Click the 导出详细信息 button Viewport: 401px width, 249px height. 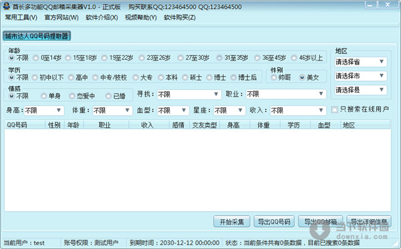tap(369, 222)
